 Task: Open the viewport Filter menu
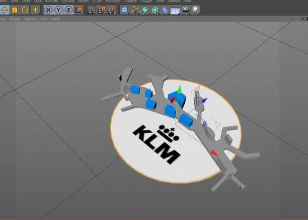pos(44,19)
